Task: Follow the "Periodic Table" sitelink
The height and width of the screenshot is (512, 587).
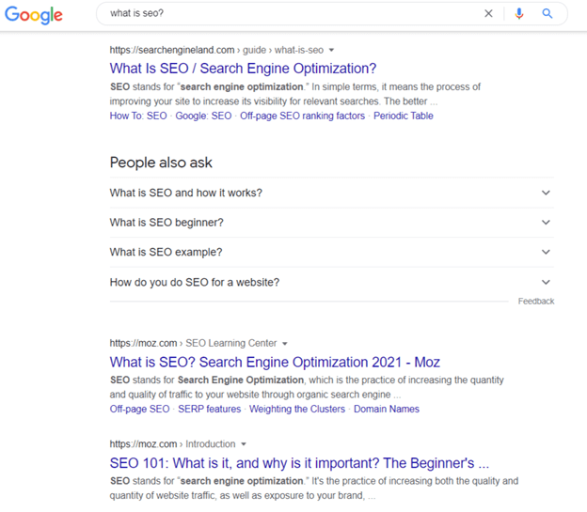Action: pyautogui.click(x=404, y=116)
